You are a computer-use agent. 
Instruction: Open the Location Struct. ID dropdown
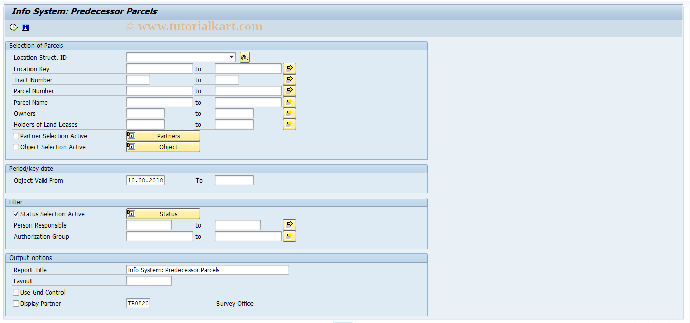232,57
